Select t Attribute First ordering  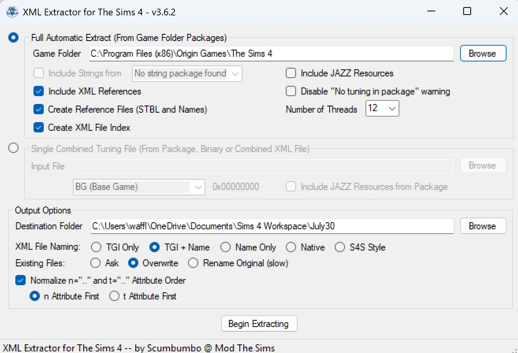(x=114, y=296)
